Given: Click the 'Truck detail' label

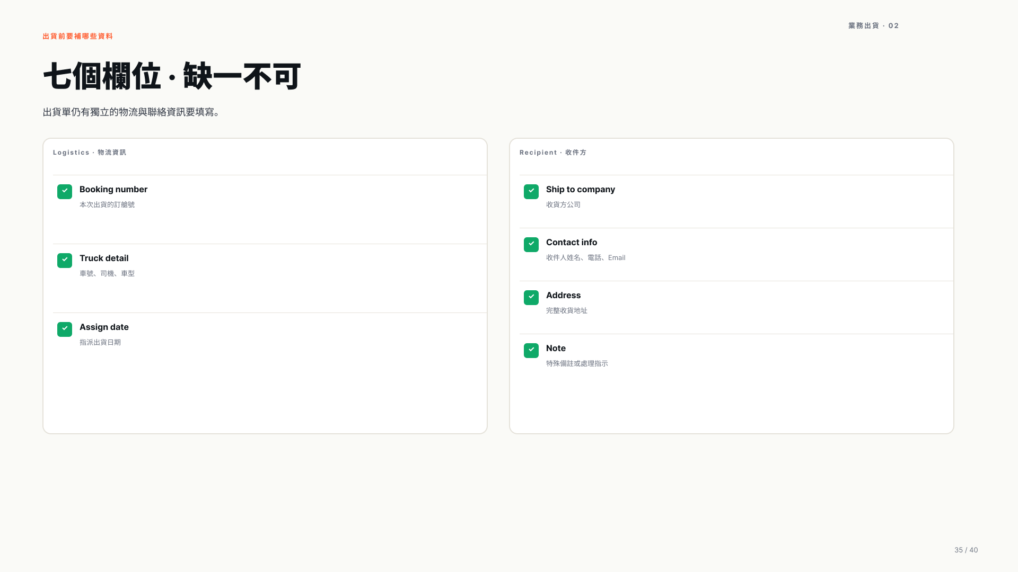Looking at the screenshot, I should (x=104, y=258).
